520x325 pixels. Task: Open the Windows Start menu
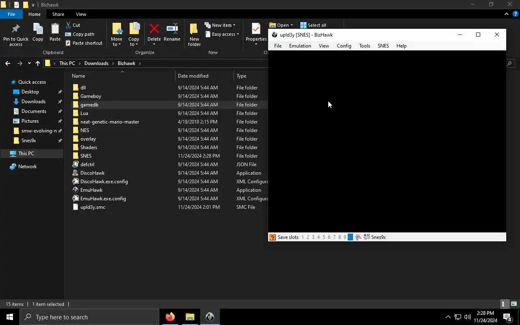tap(10, 317)
